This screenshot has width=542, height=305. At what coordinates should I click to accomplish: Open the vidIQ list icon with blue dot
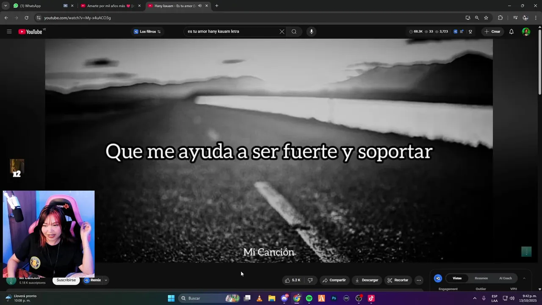(x=462, y=32)
